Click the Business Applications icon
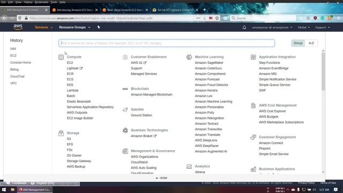The height and width of the screenshot is (193, 343). point(253,169)
